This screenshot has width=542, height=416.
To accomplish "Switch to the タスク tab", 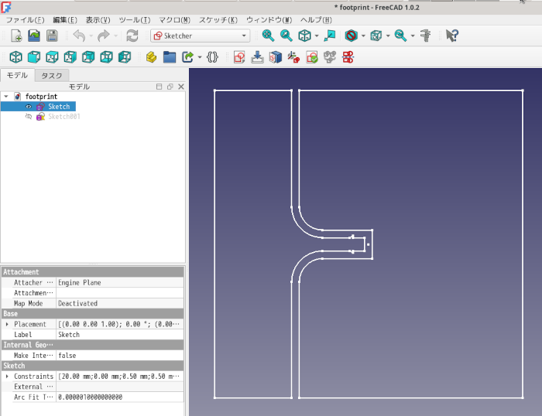I will [52, 76].
